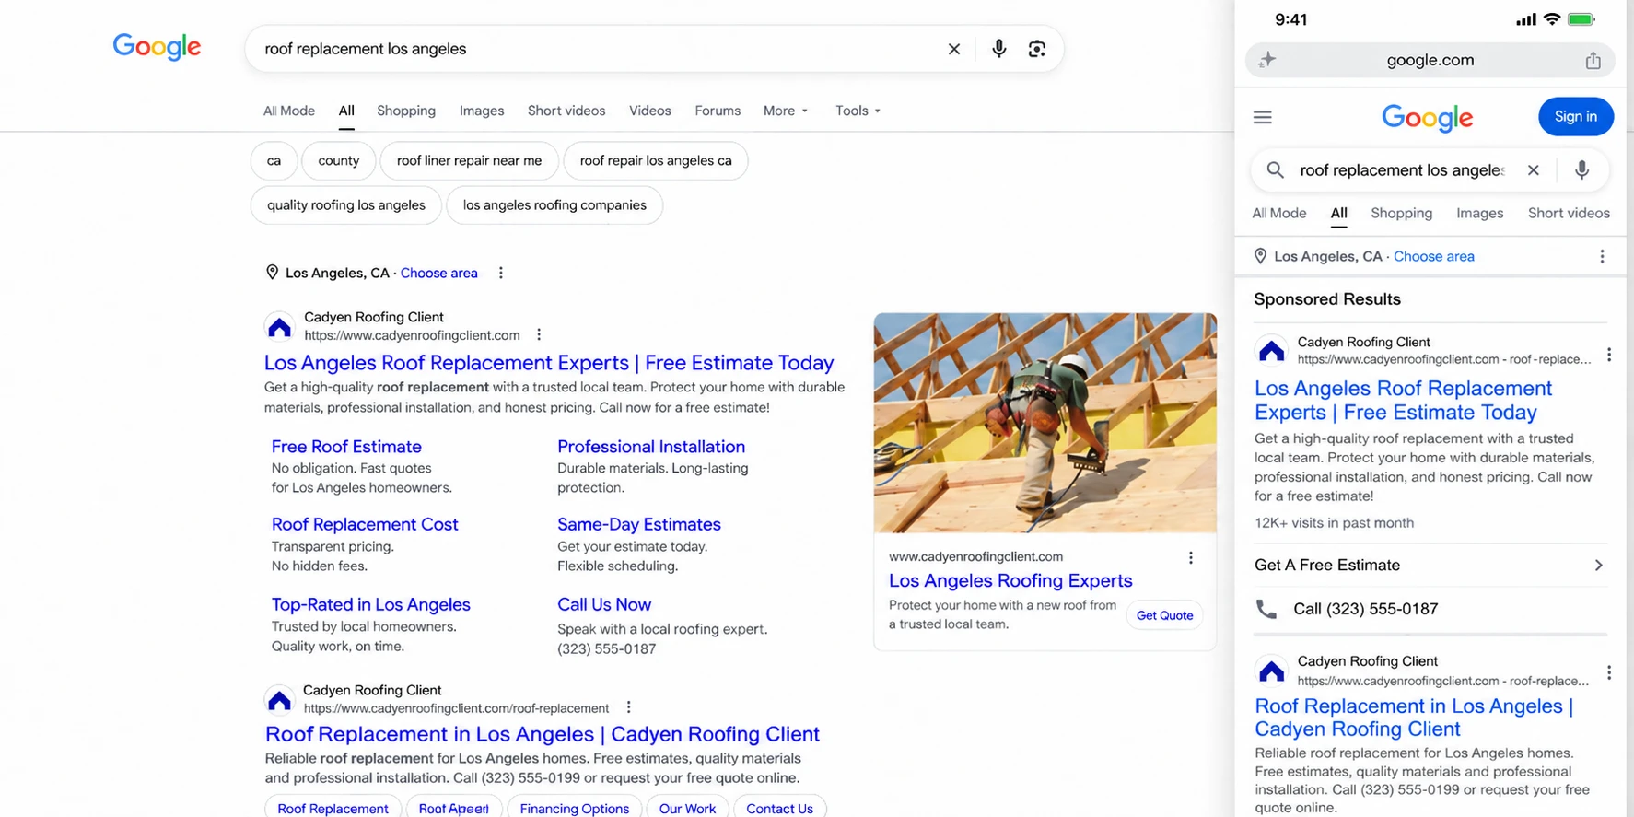The image size is (1634, 817).
Task: Start voice search in the desktop search bar
Action: point(999,49)
